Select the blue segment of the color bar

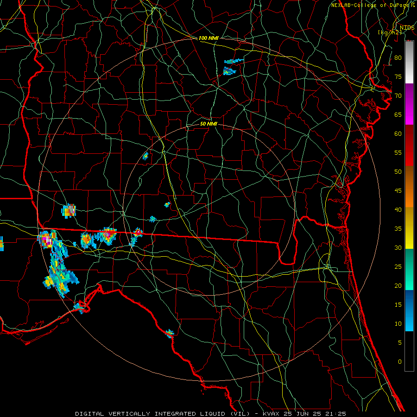point(409,310)
